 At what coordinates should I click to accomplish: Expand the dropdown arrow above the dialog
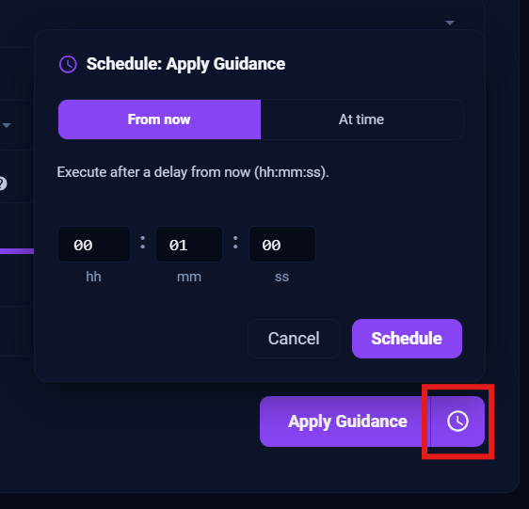point(450,23)
